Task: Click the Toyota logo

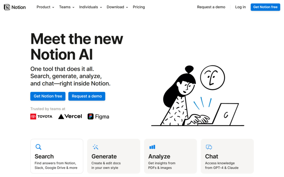Action: (41, 116)
